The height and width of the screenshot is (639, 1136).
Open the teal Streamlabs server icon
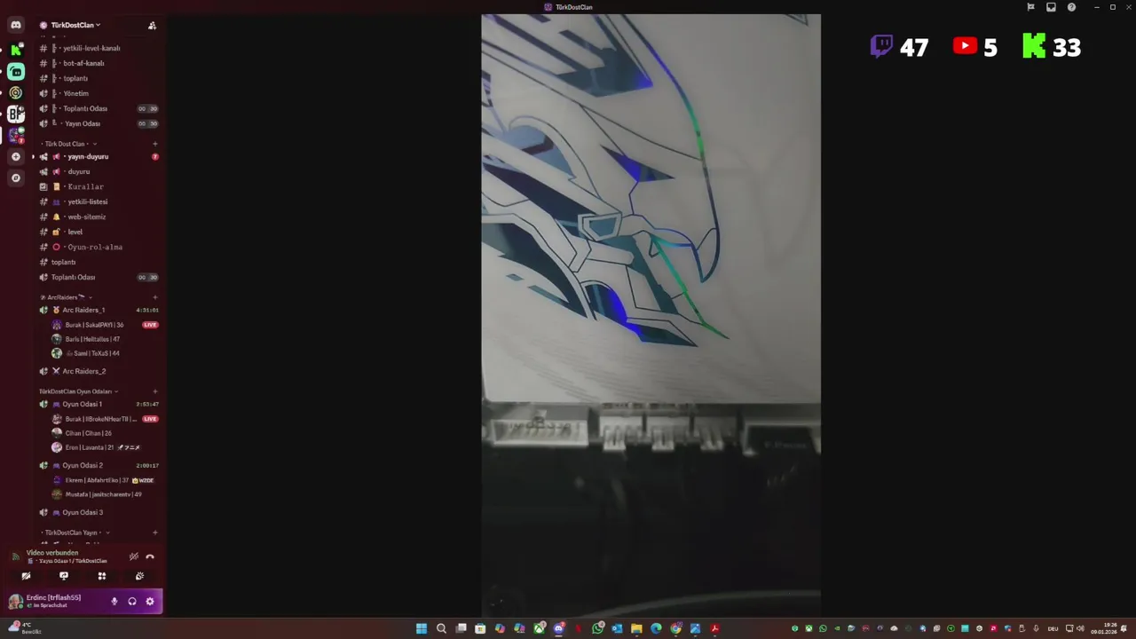pyautogui.click(x=16, y=72)
